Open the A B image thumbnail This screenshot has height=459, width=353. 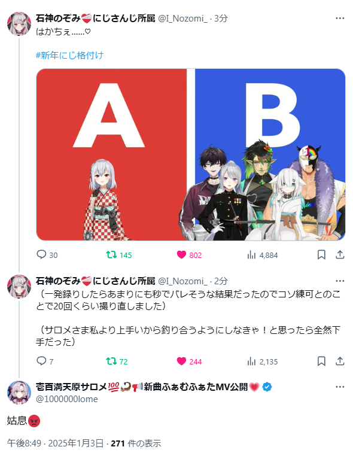(190, 154)
